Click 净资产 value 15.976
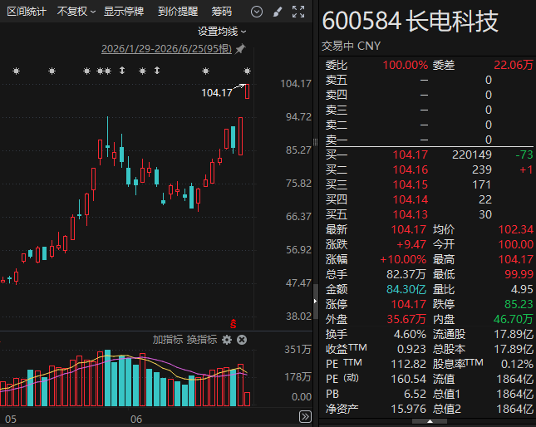This screenshot has width=536, height=427. (x=409, y=409)
